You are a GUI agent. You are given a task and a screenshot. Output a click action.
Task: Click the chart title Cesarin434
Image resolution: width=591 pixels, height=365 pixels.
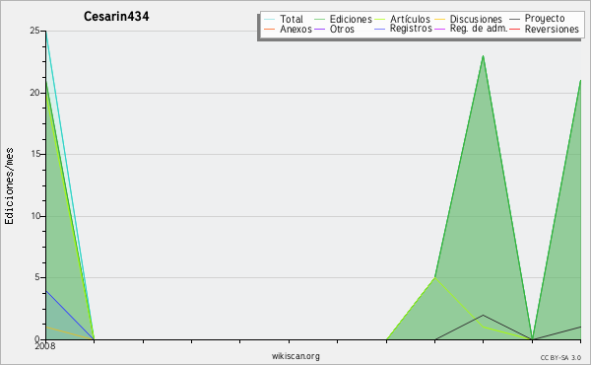coord(116,17)
